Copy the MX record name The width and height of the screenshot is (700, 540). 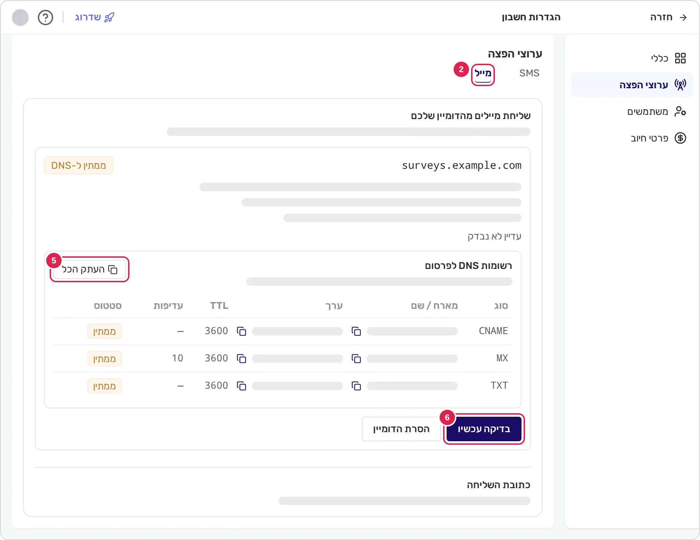[x=356, y=359]
